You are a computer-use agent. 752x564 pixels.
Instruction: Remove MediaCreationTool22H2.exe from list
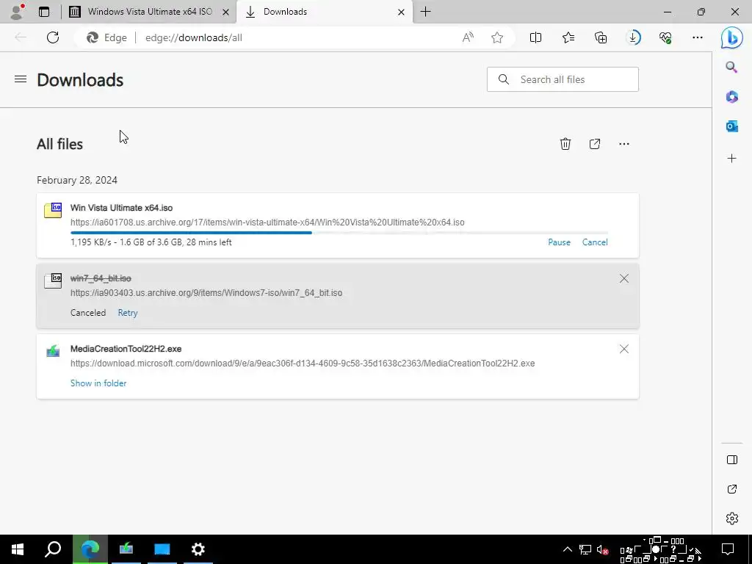624,349
